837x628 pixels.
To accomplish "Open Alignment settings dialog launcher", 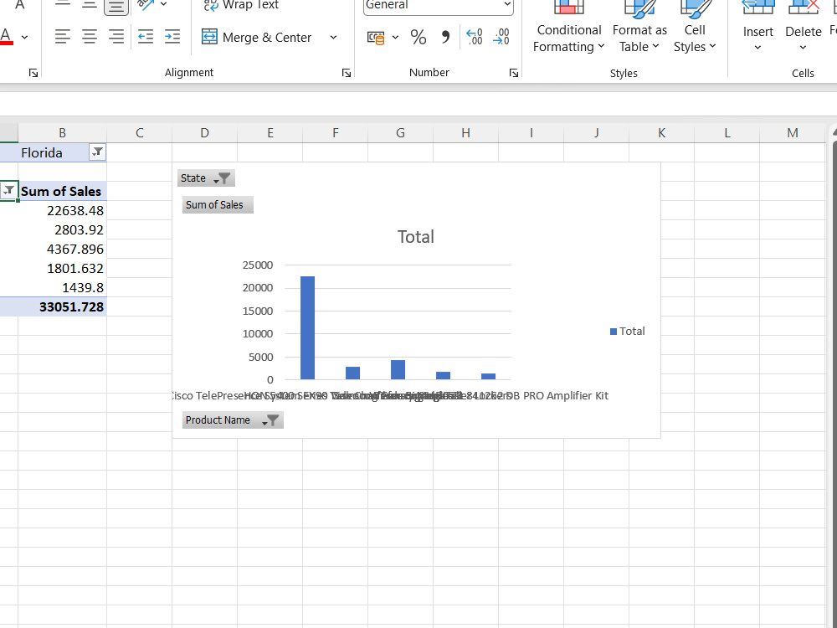I will [347, 73].
